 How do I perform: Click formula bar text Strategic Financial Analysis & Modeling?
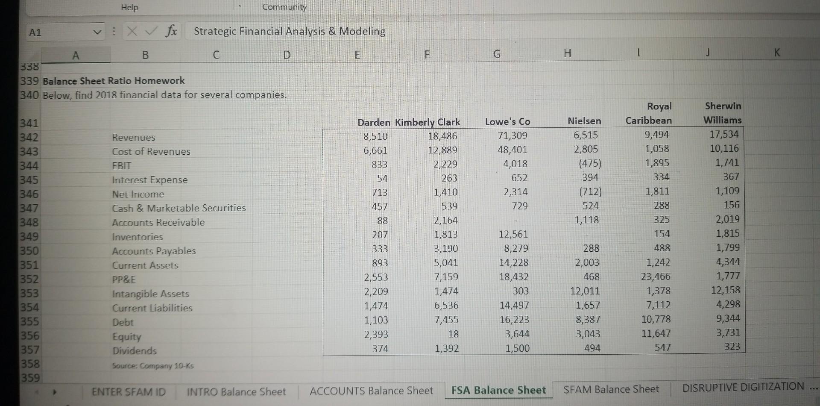pyautogui.click(x=290, y=31)
